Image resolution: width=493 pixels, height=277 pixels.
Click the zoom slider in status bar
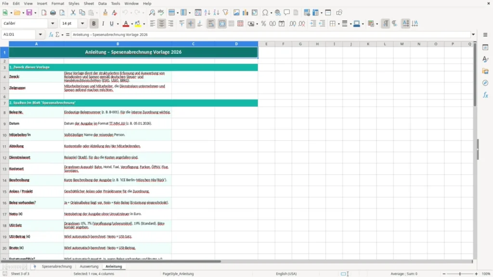(x=460, y=274)
